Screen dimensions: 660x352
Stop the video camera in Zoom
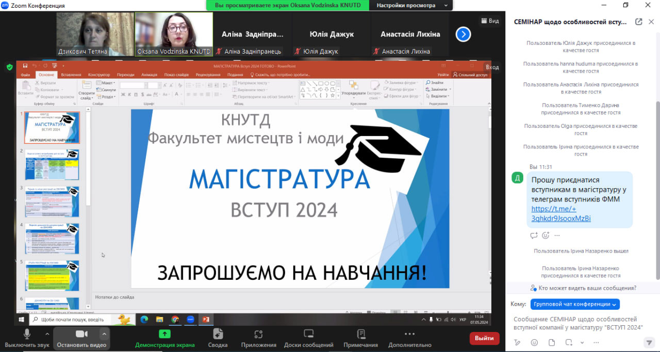81,338
